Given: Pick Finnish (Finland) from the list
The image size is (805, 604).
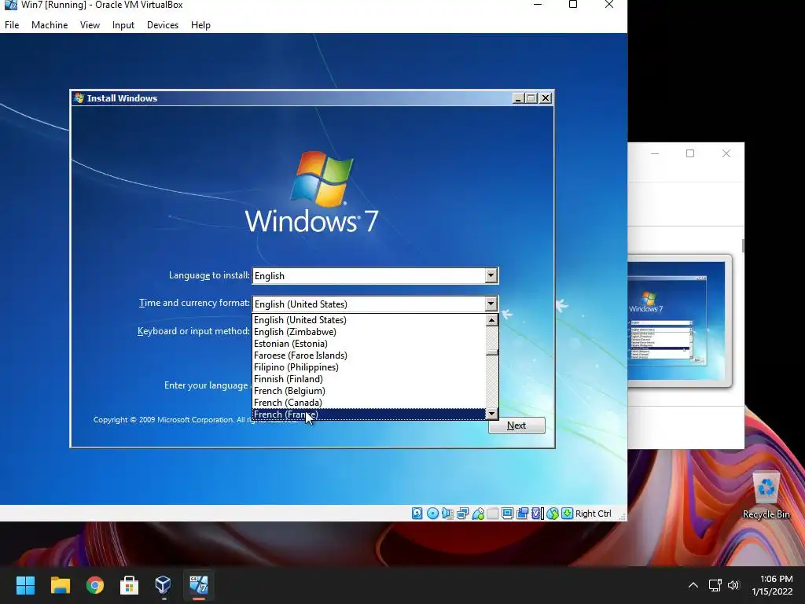Looking at the screenshot, I should click(x=369, y=379).
